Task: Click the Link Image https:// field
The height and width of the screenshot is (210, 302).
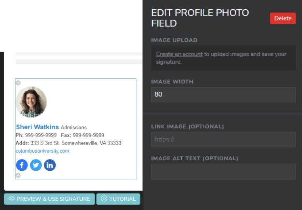Action: coord(223,140)
